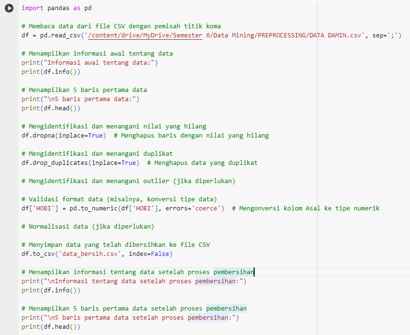
Task: Click comment 'Normalisasi data (jika diperlukan)'
Action: tap(88, 227)
